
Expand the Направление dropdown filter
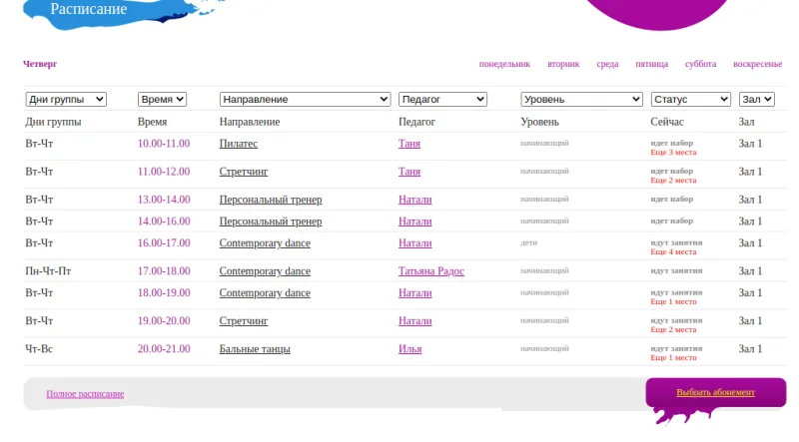[305, 100]
